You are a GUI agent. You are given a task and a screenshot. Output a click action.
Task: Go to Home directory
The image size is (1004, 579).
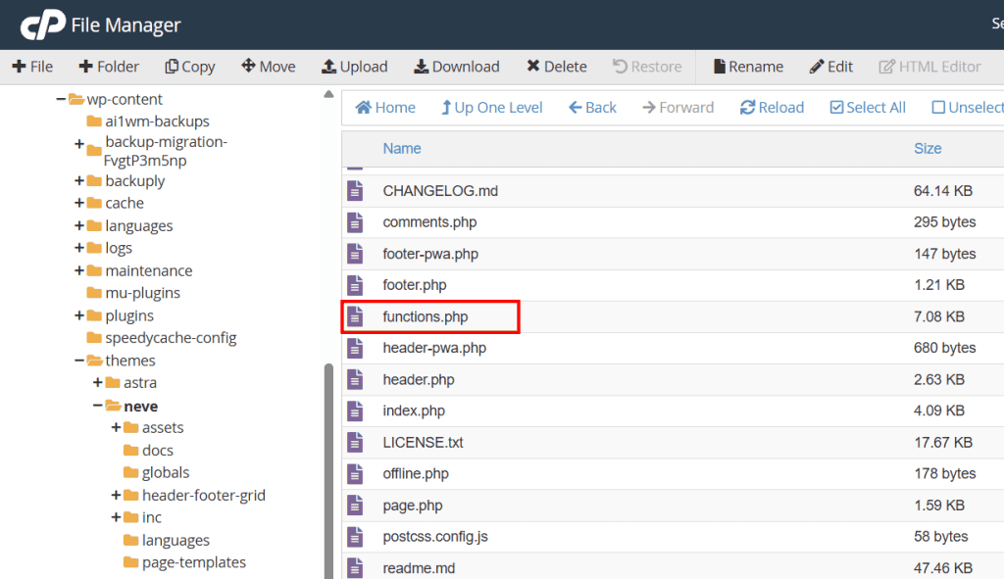click(385, 108)
